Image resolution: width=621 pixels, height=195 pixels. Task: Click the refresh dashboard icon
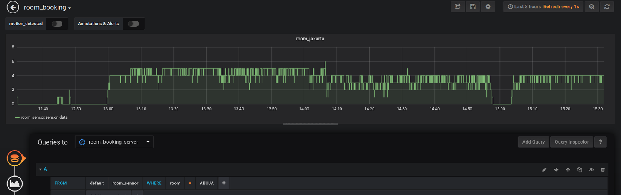click(x=607, y=7)
